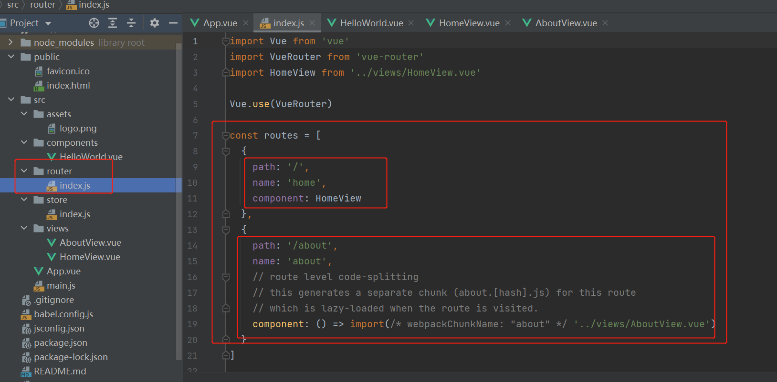Select HomeView.vue in views folder
This screenshot has height=382, width=777.
(x=84, y=257)
